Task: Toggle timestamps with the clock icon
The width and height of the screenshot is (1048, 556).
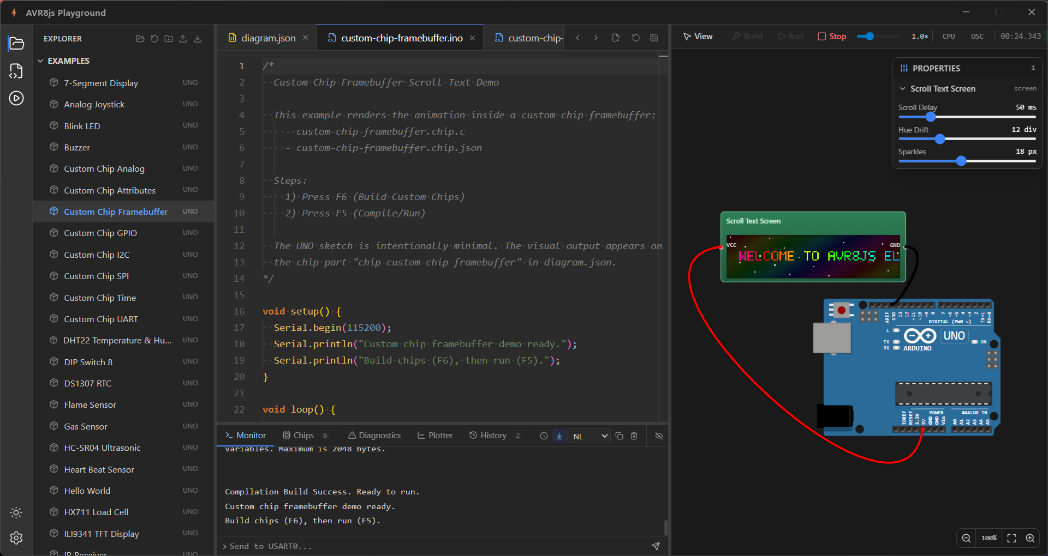Action: pyautogui.click(x=544, y=436)
